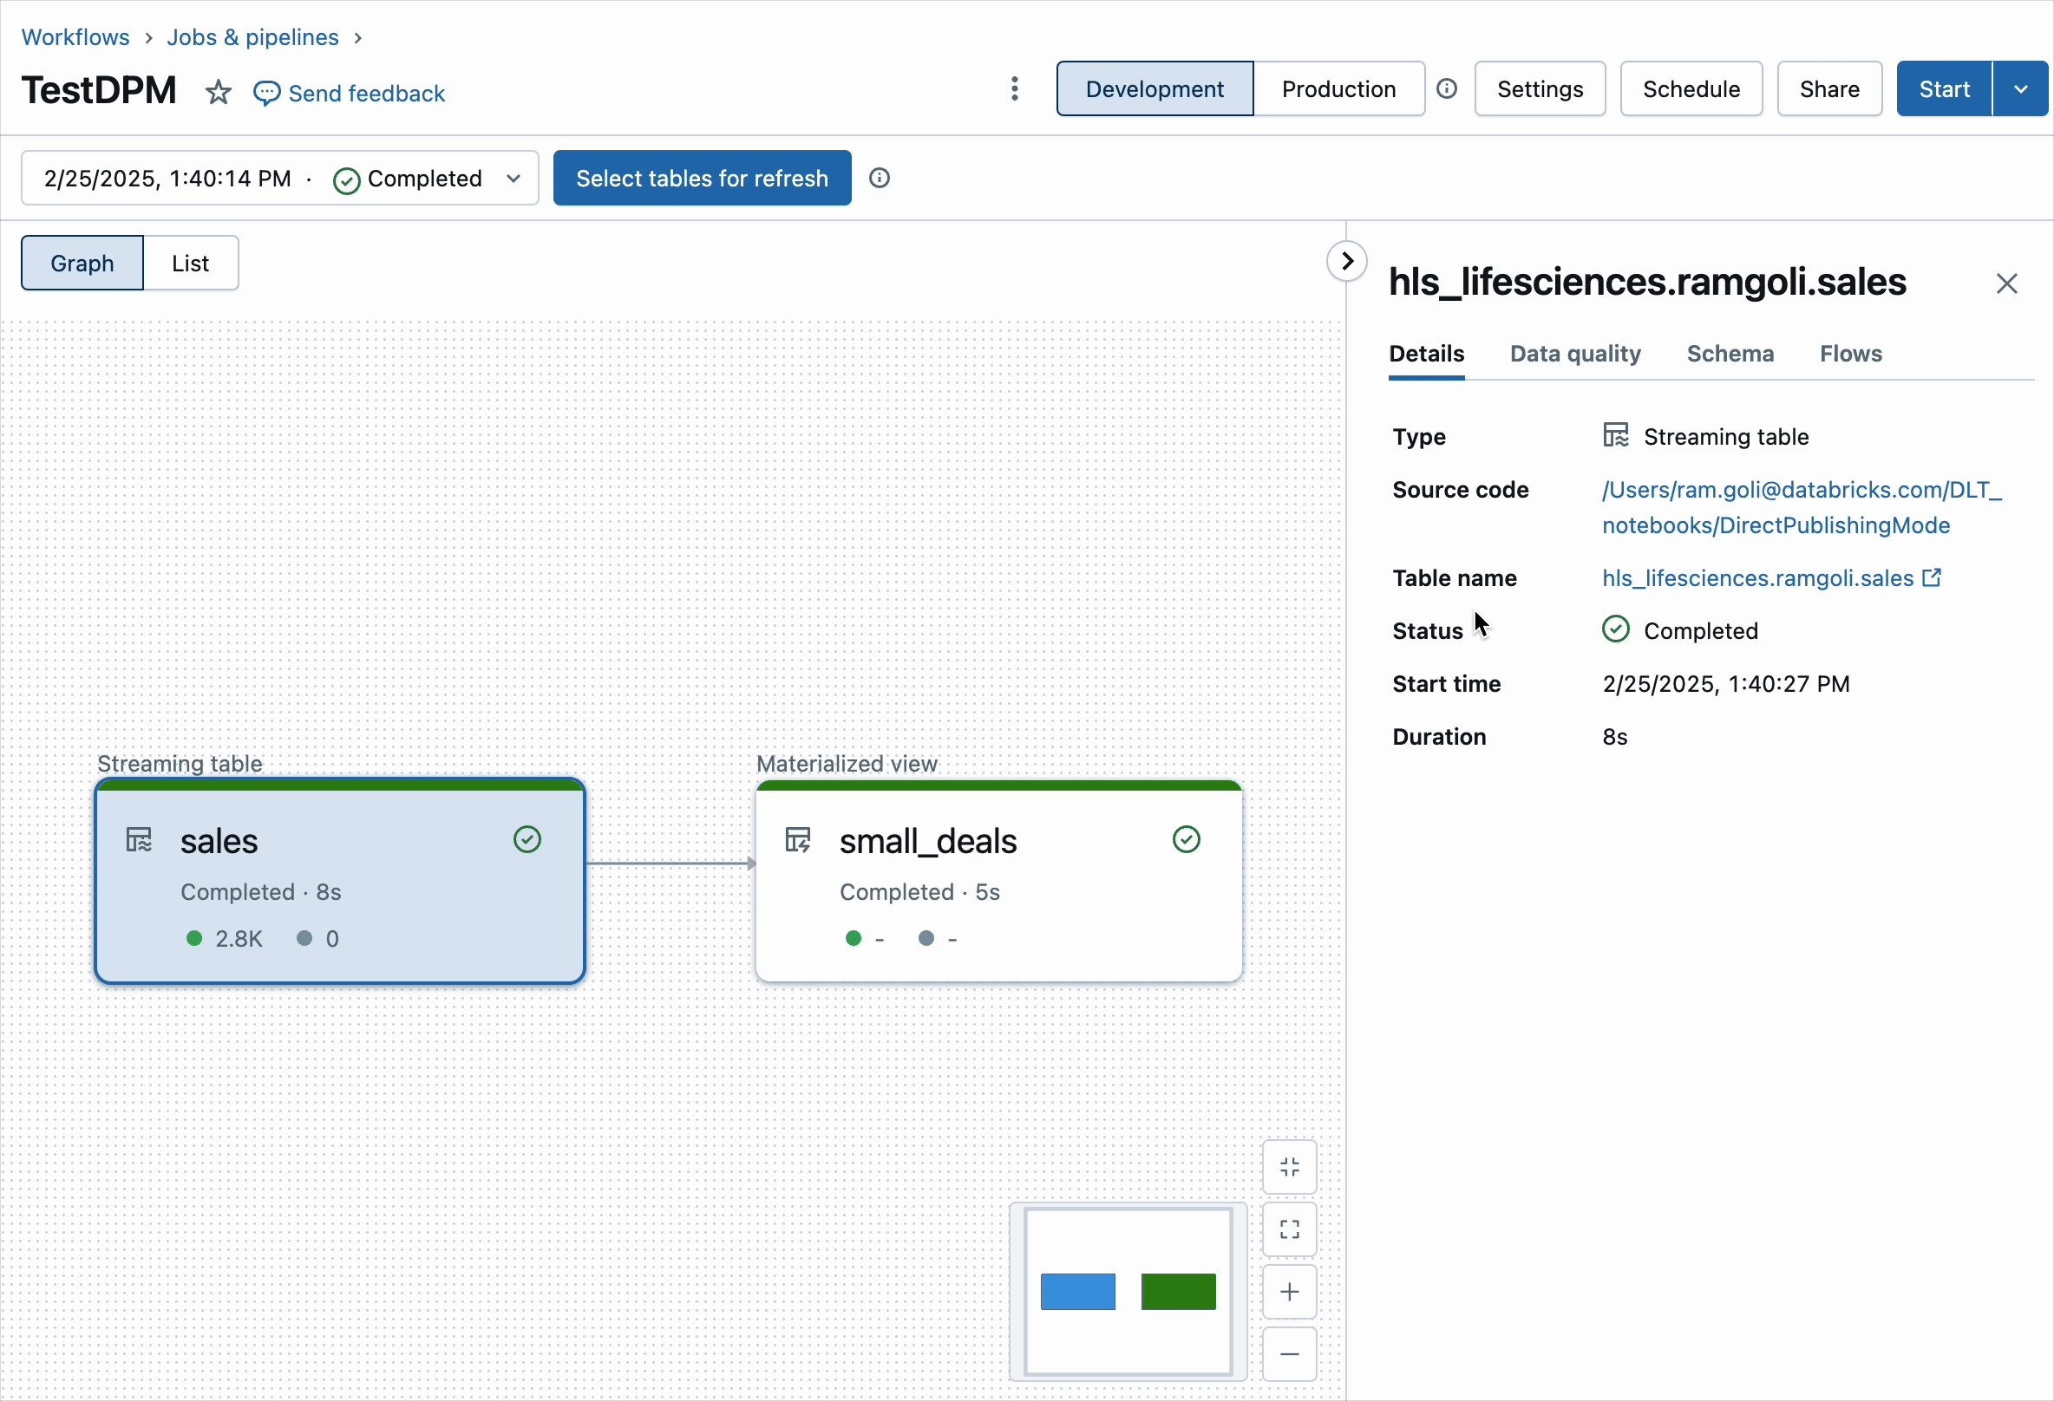Open the Start button dropdown arrow
The height and width of the screenshot is (1401, 2054).
[2020, 88]
